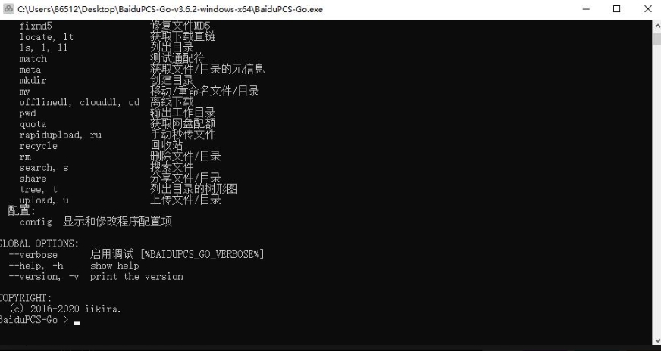The width and height of the screenshot is (661, 351).
Task: Click the '修复文件MD5' description
Action: [180, 26]
